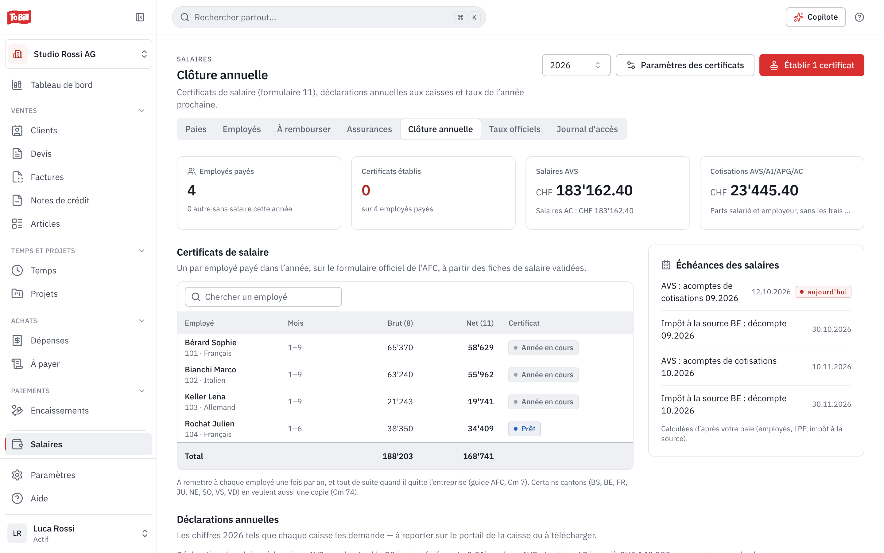
Task: Click the Projets folder icon
Action: (x=17, y=294)
